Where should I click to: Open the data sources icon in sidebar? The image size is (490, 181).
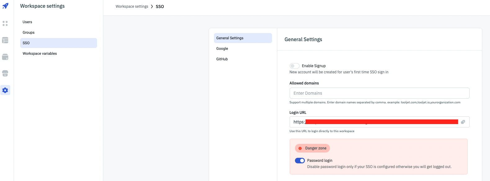coord(5,57)
